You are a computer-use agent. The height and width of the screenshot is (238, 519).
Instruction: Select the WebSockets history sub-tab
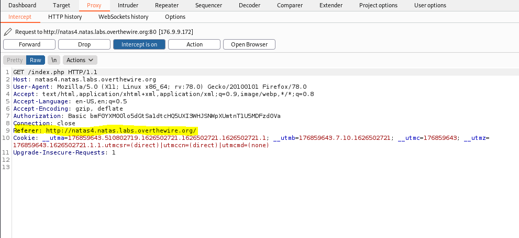[123, 17]
